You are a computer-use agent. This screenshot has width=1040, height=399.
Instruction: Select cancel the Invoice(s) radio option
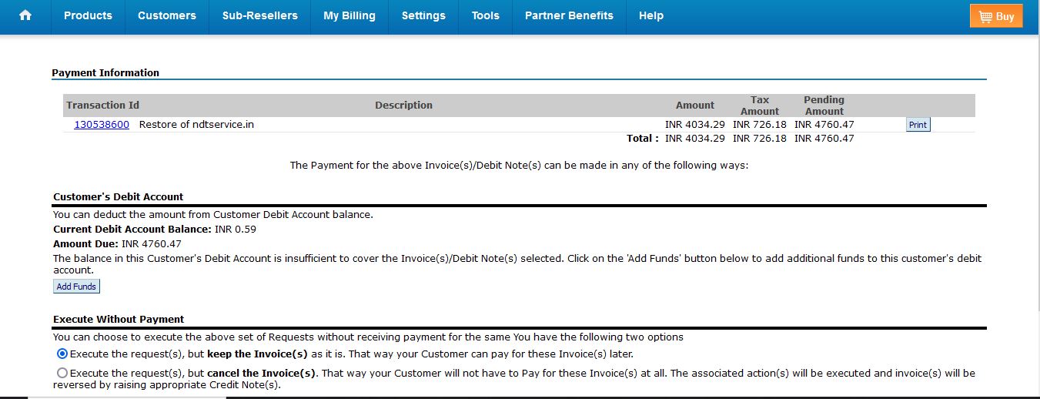pyautogui.click(x=62, y=373)
